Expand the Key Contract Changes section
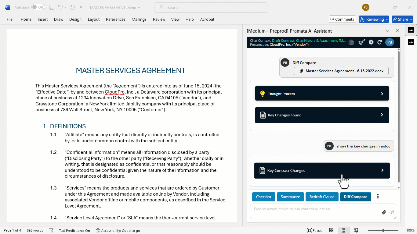 (x=322, y=171)
